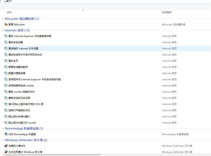Viewport: 211px width, 156px height.
Task: Click the icon for 允许应用通过 Windows 防火墙
Action: point(6,152)
